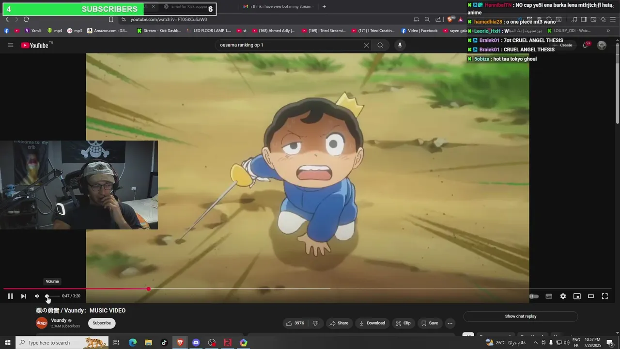
Task: Switch to miniplayer mode
Action: click(x=577, y=296)
